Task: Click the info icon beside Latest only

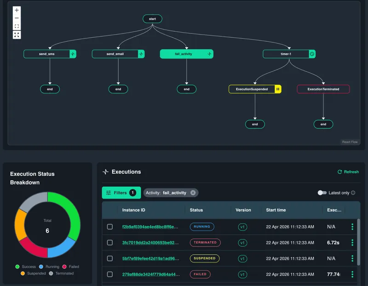Action: (353, 193)
